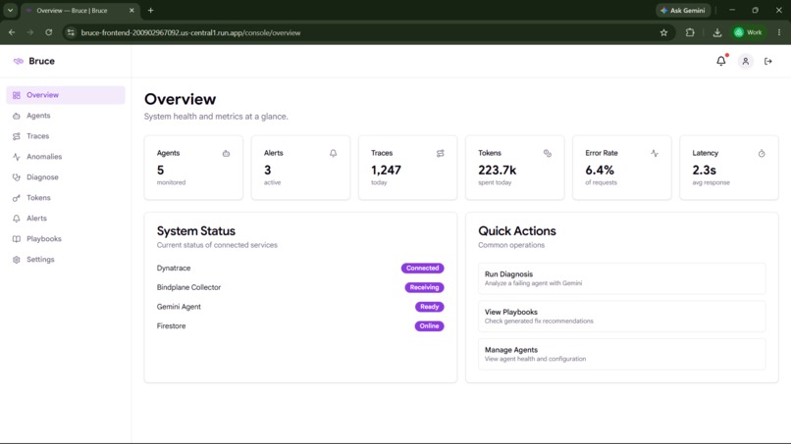The height and width of the screenshot is (444, 791).
Task: Click the Diagnose stethoscope icon in sidebar
Action: click(x=17, y=177)
